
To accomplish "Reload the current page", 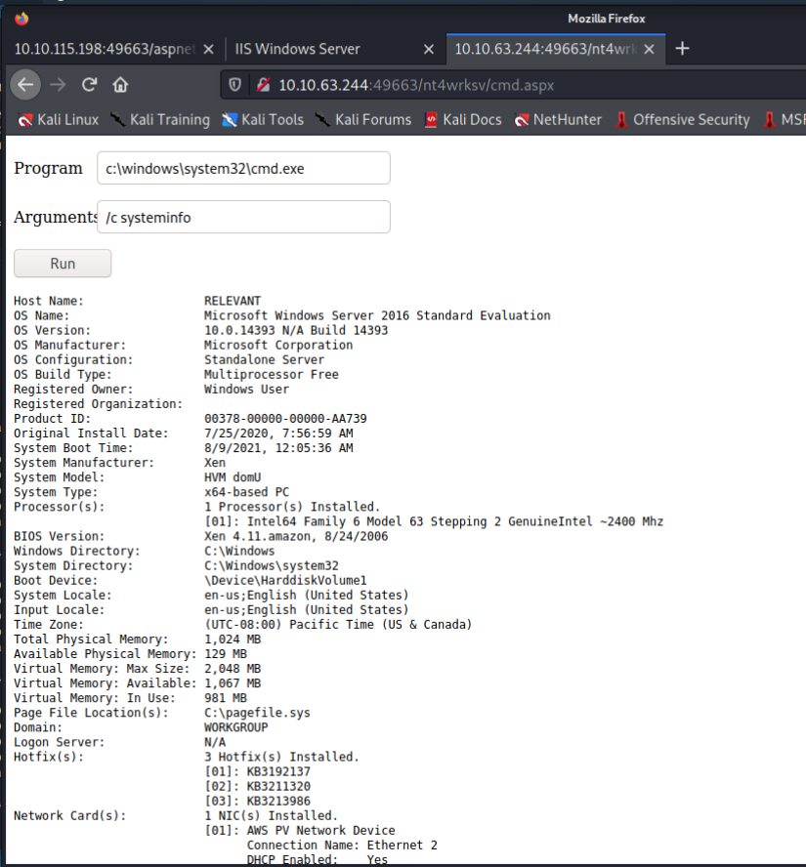I will (89, 84).
